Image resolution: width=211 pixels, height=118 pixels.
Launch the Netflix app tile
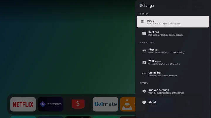pos(23,104)
